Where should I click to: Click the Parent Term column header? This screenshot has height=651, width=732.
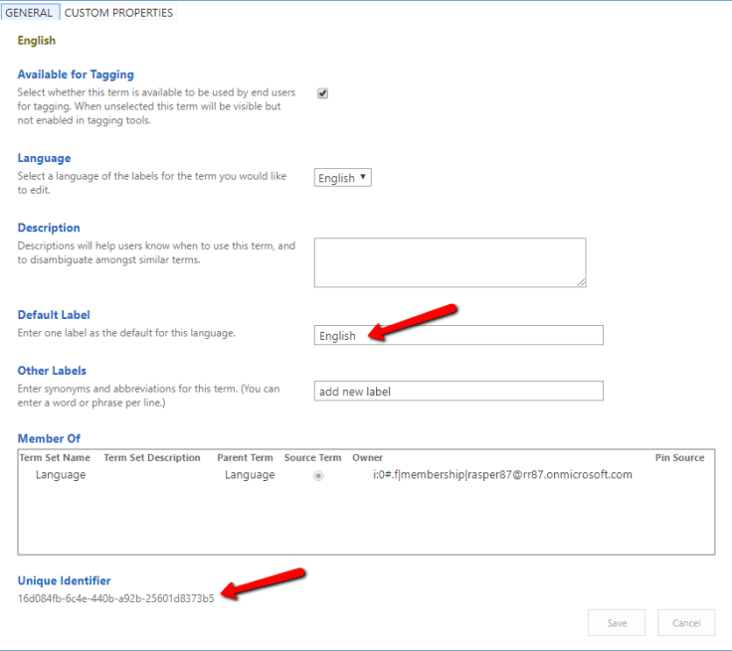(x=245, y=458)
